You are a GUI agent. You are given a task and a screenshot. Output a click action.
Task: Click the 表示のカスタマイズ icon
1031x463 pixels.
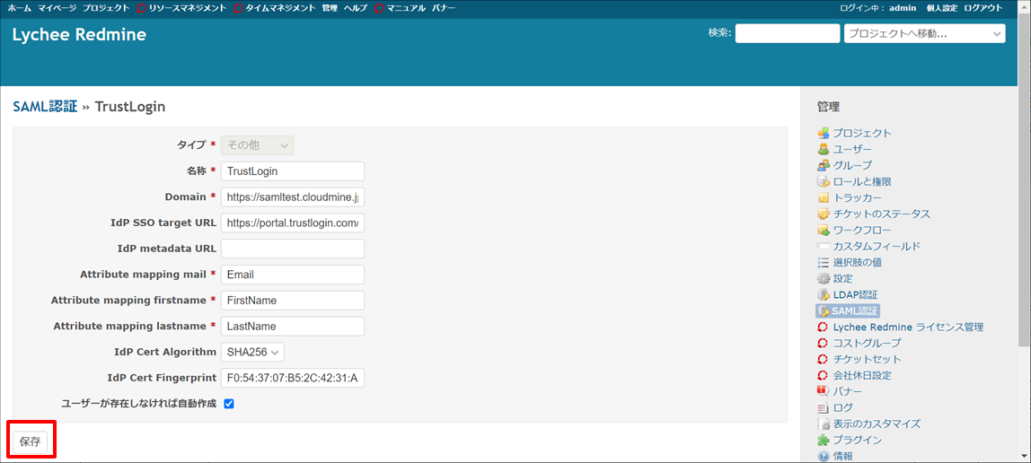pyautogui.click(x=823, y=424)
